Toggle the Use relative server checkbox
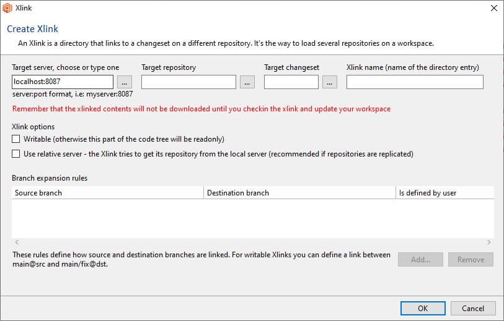The image size is (504, 321). (16, 153)
